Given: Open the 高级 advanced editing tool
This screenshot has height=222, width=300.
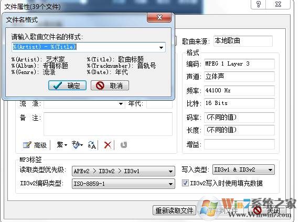Looking at the screenshot, I should 35,145.
